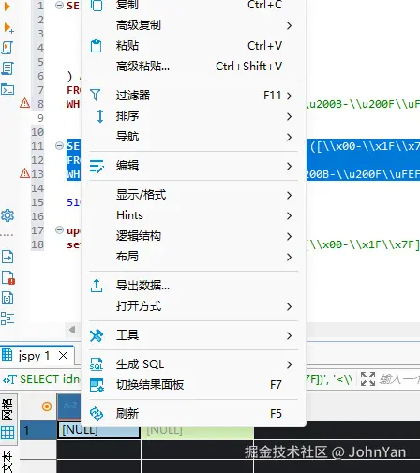
Task: Open the explain execution plan icon
Action: pyautogui.click(x=7, y=68)
